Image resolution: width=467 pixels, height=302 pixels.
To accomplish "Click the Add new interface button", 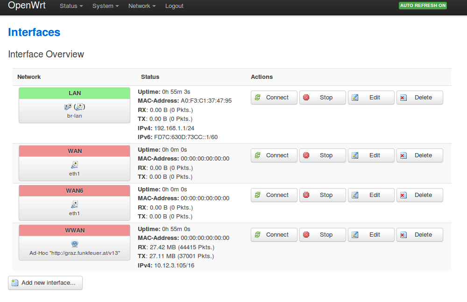I will [x=45, y=283].
